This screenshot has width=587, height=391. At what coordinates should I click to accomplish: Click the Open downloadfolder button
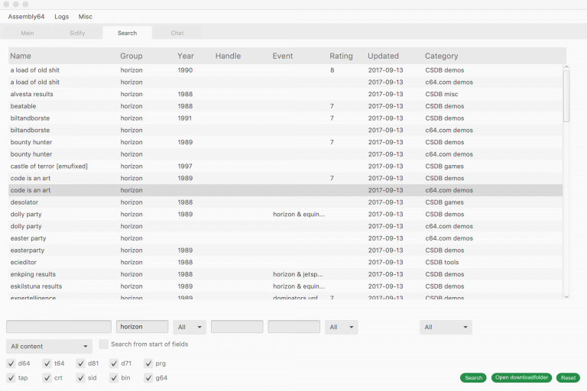click(x=521, y=378)
